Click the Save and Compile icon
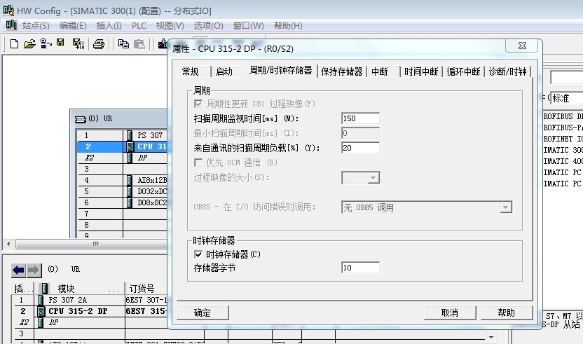The height and width of the screenshot is (344, 583). pyautogui.click(x=78, y=44)
